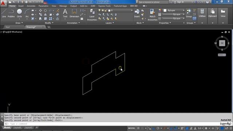233x131 pixels.
Task: Click the Group tool icon
Action: (189, 13)
